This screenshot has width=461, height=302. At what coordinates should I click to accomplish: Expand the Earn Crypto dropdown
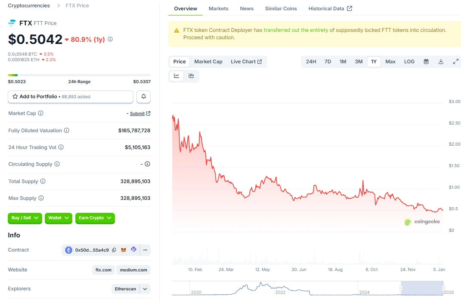pyautogui.click(x=95, y=218)
